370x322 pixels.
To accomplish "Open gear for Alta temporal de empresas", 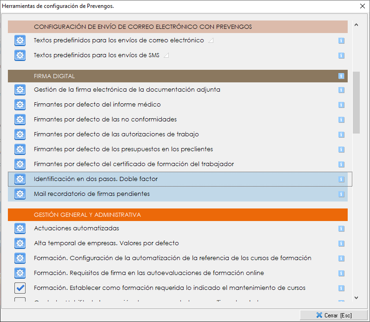I will [x=20, y=243].
